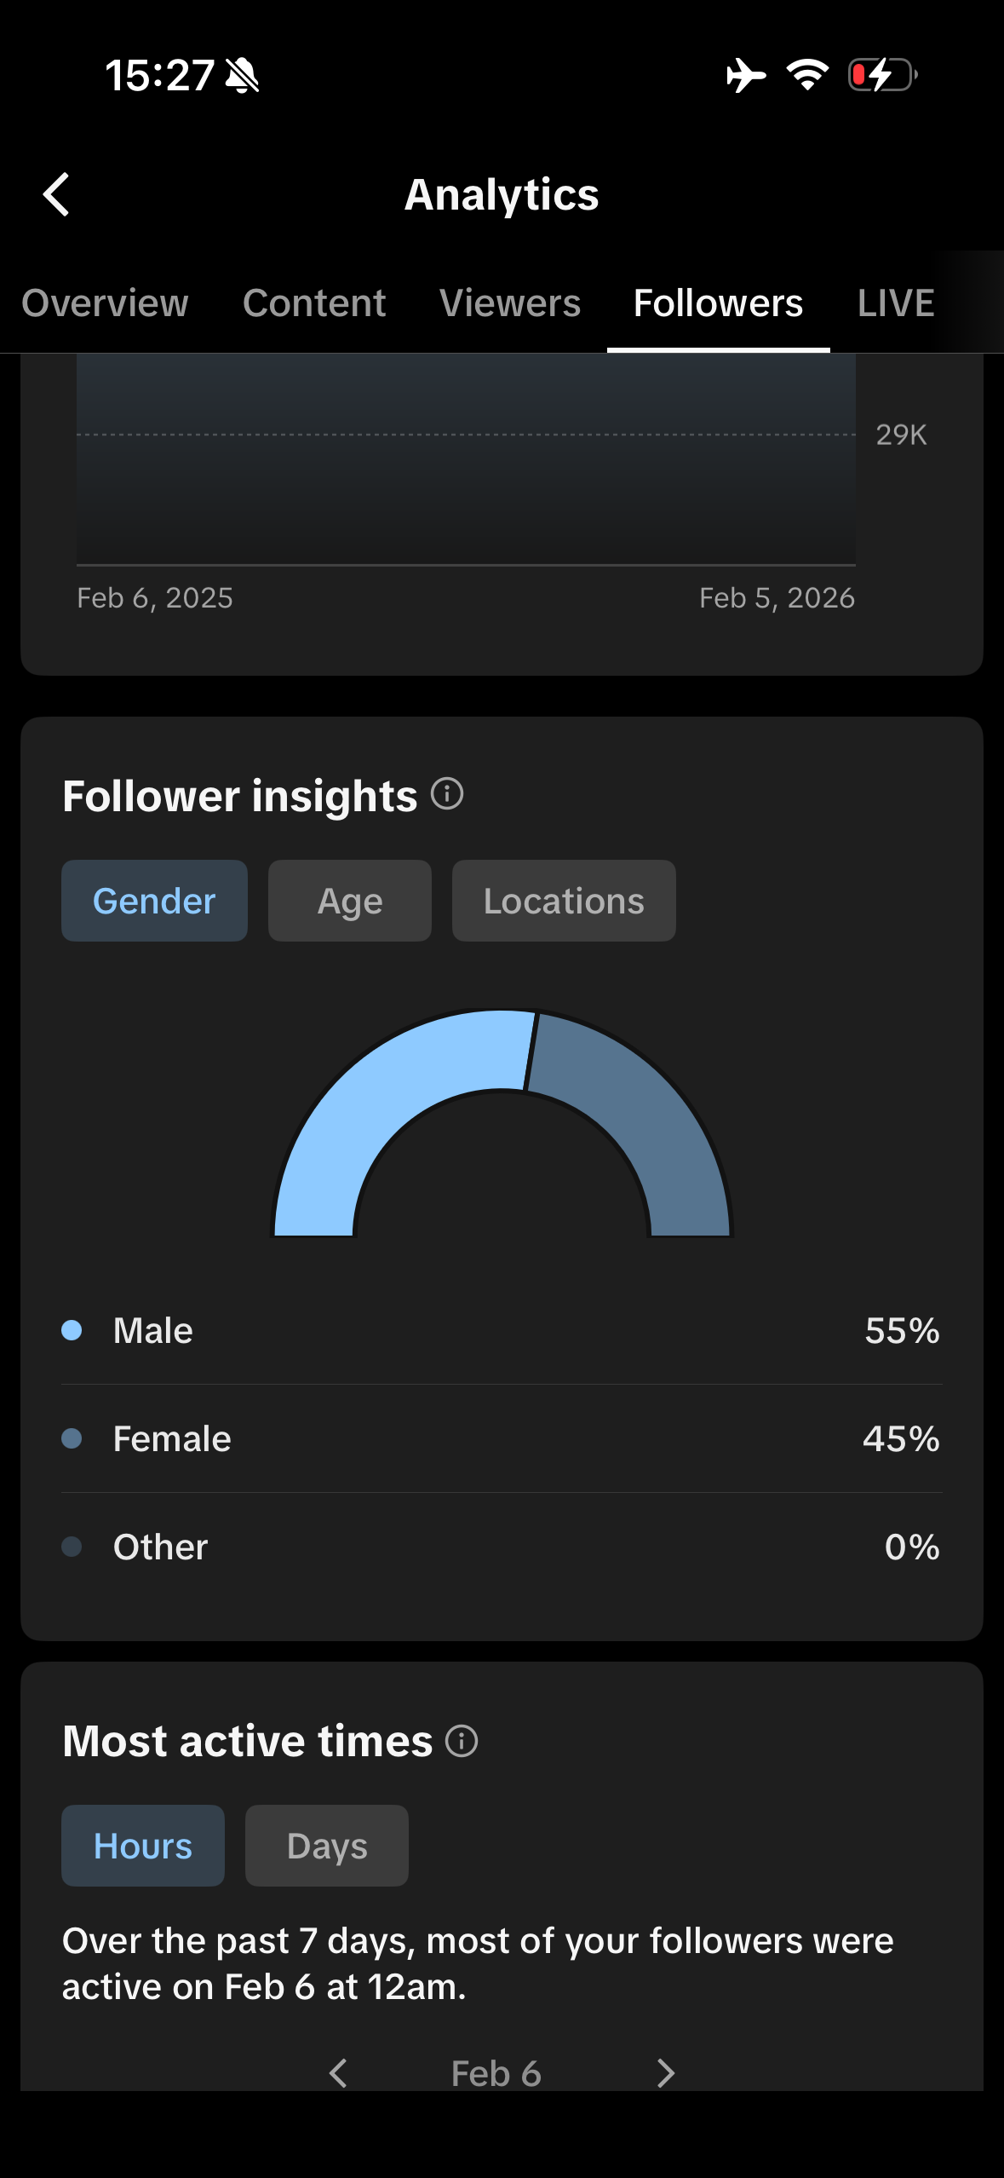Go to next day after Feb 6
Image resolution: width=1004 pixels, height=2178 pixels.
(x=666, y=2072)
